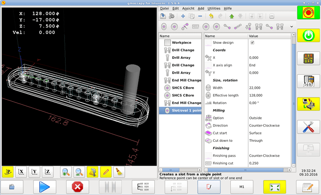Screen dimensions: 321x195
Task: Open the Utilities menu
Action: click(x=214, y=8)
